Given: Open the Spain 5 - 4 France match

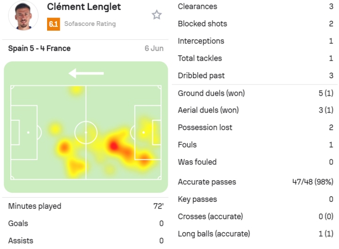Looking at the screenshot, I should (x=40, y=49).
